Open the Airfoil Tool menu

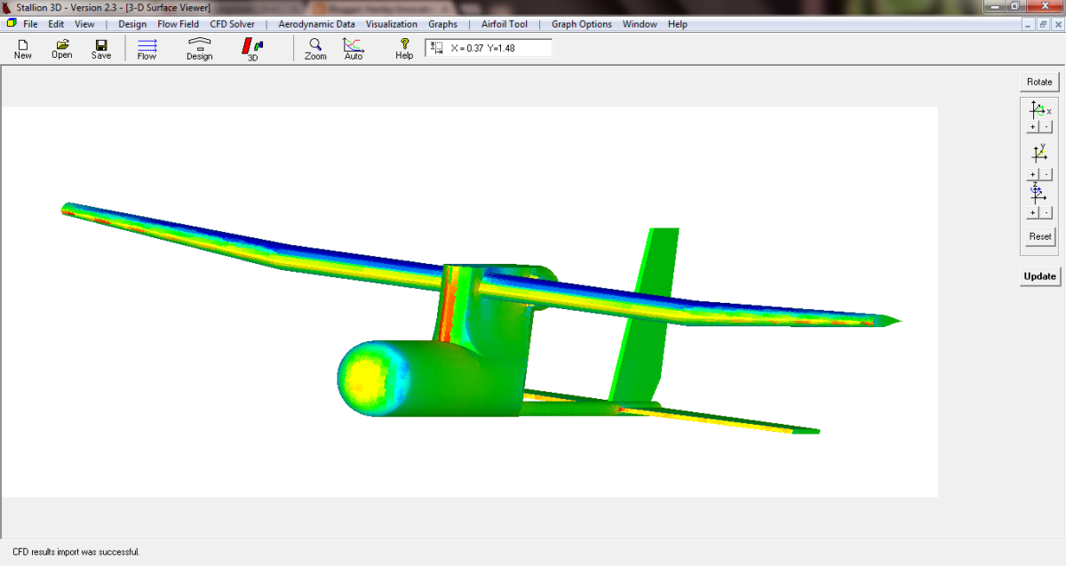pyautogui.click(x=504, y=24)
